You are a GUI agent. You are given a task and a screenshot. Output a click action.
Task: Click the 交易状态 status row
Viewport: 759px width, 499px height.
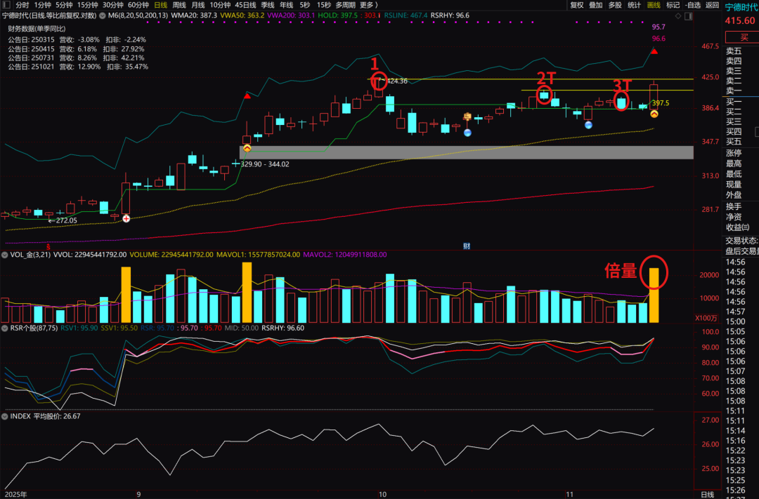741,241
